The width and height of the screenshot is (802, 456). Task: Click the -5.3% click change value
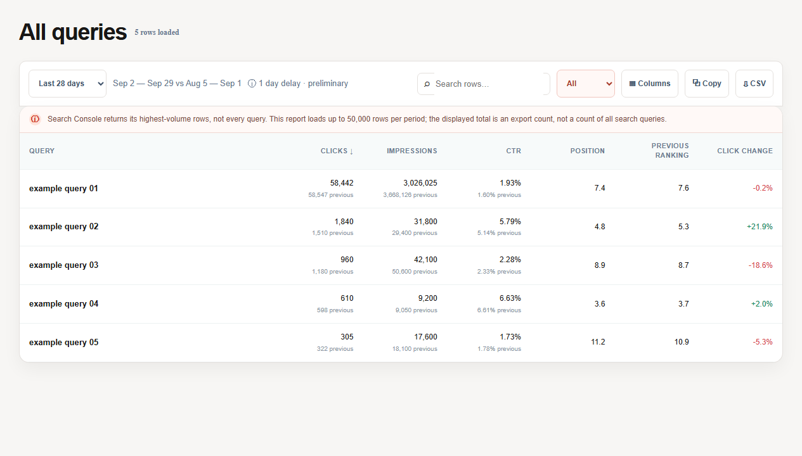[x=763, y=342]
